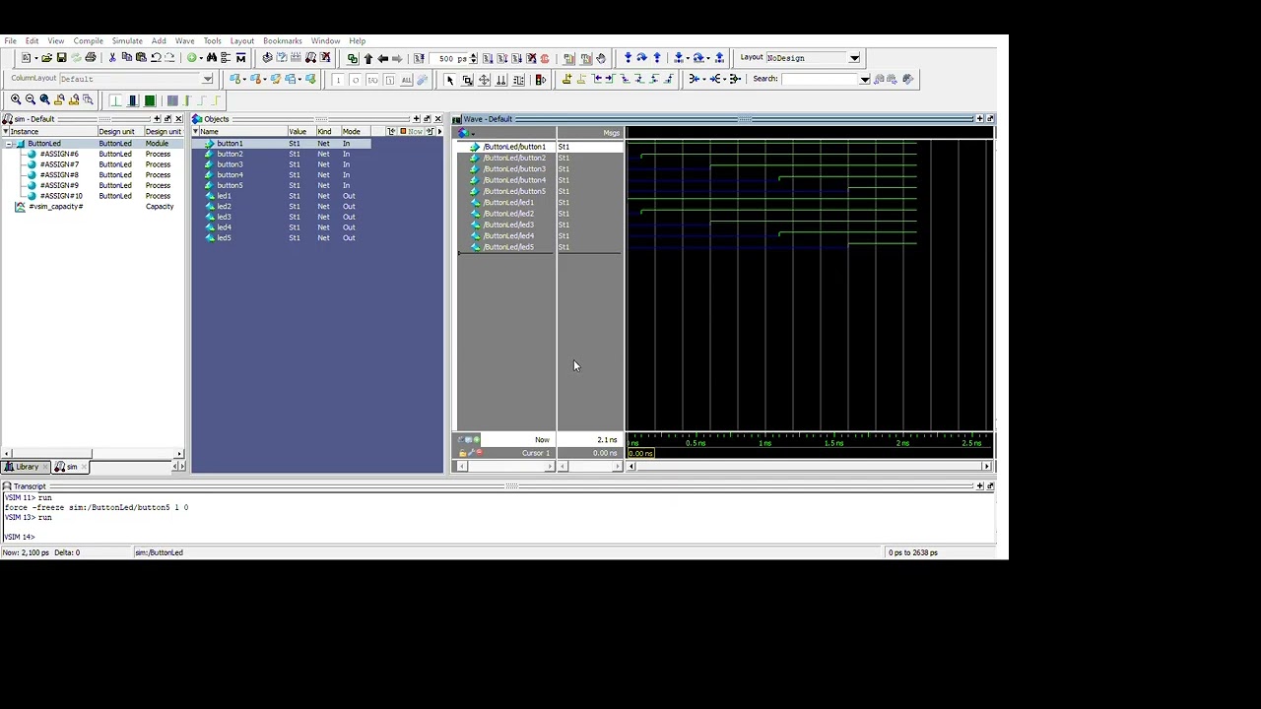Click the Find Previous Transition icon
Viewport: 1261px width, 709px height.
(x=598, y=78)
